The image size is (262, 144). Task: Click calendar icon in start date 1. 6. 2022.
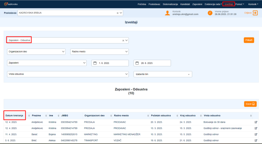coord(95,63)
